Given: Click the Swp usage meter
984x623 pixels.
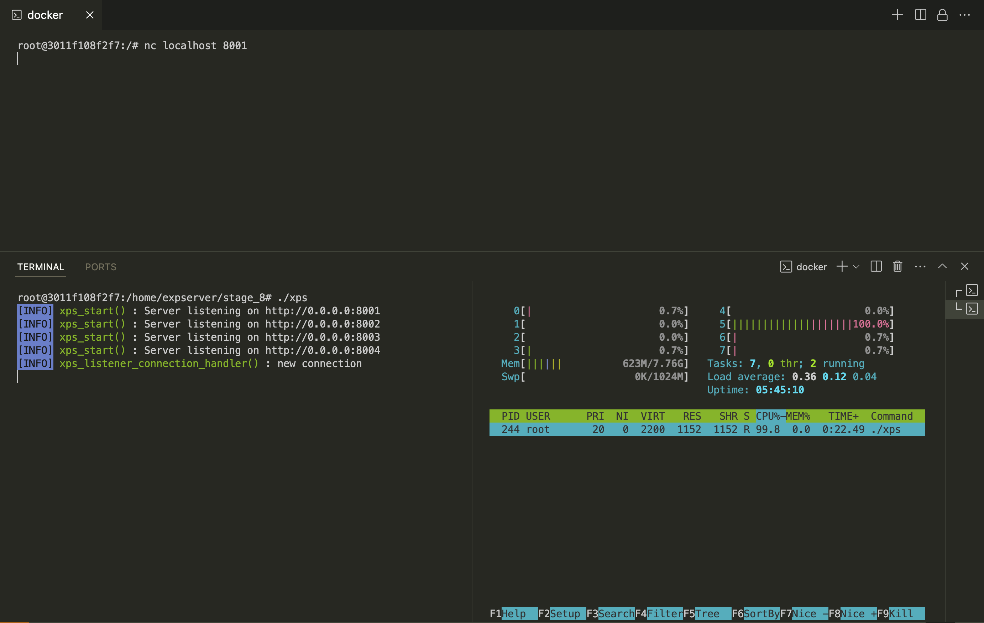Looking at the screenshot, I should pyautogui.click(x=595, y=377).
